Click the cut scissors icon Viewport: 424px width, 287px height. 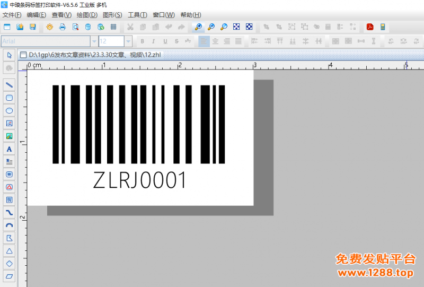[x=130, y=27]
